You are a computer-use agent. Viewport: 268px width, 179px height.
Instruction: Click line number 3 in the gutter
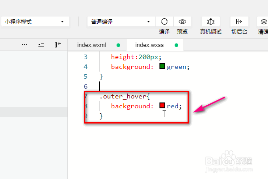86,57
